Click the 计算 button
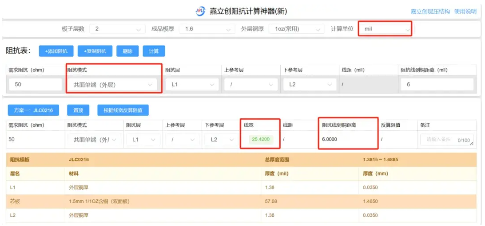 (154, 51)
